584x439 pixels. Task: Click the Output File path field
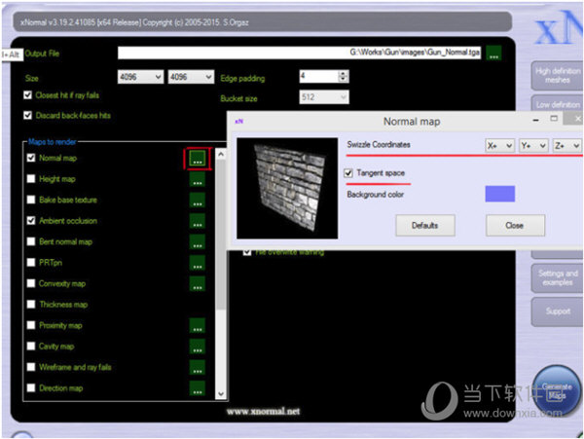pyautogui.click(x=299, y=53)
